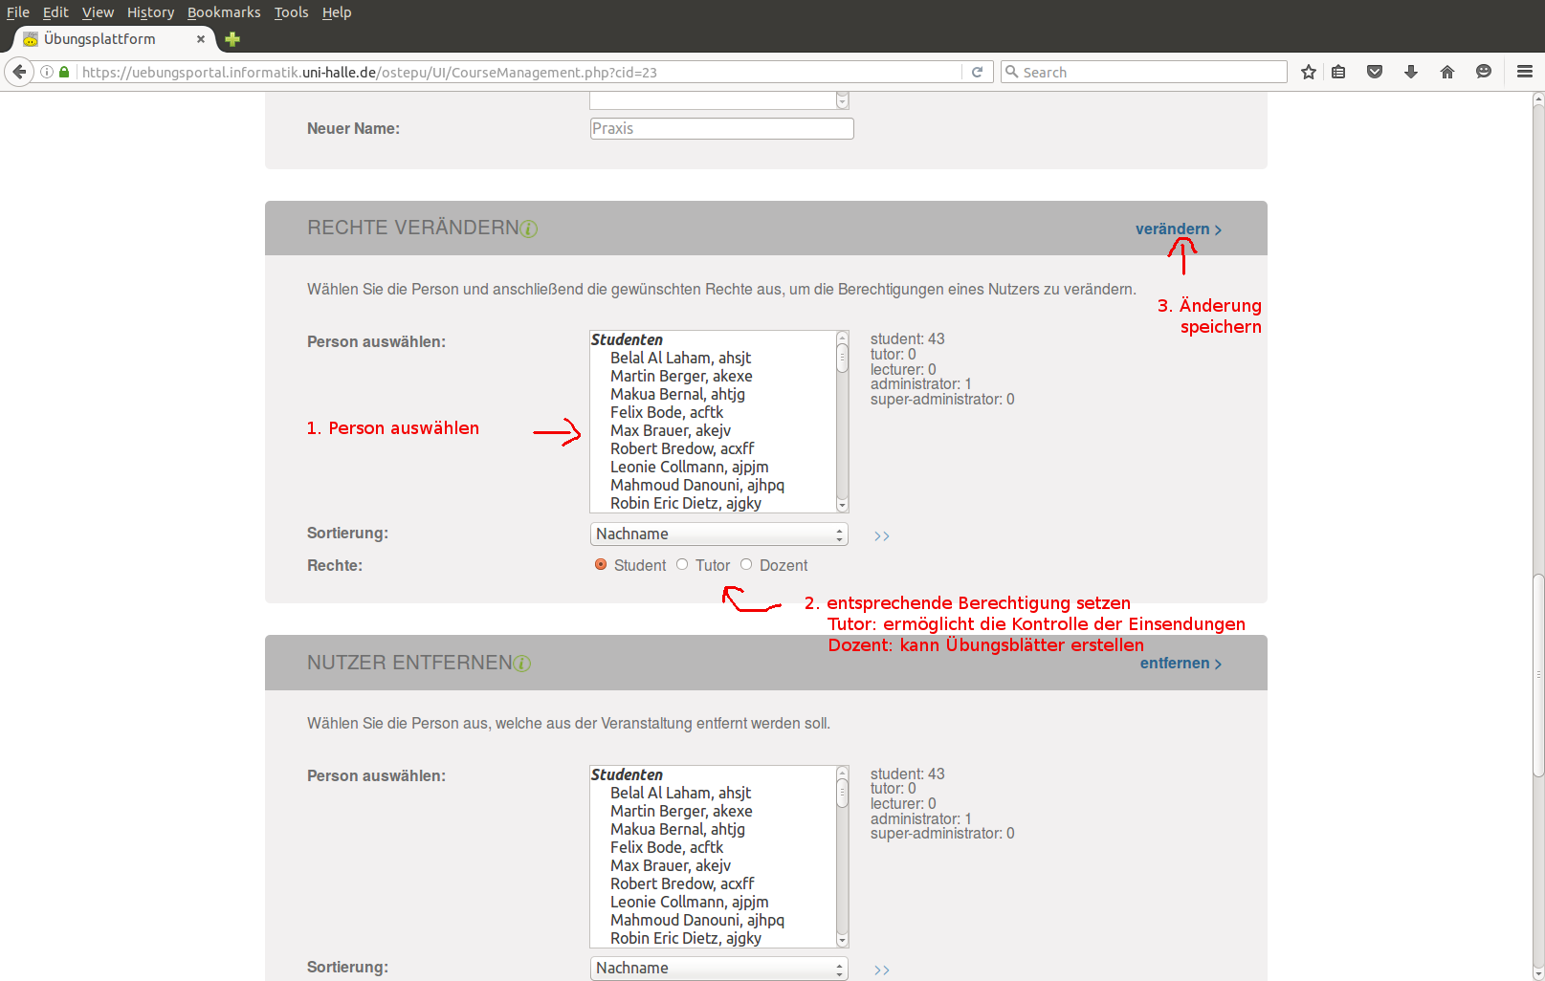The width and height of the screenshot is (1545, 981).
Task: Open the History menu
Action: [x=150, y=12]
